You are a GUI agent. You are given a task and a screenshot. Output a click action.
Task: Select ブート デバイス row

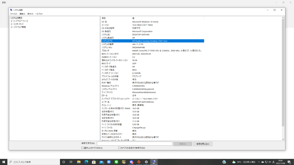click(x=152, y=92)
